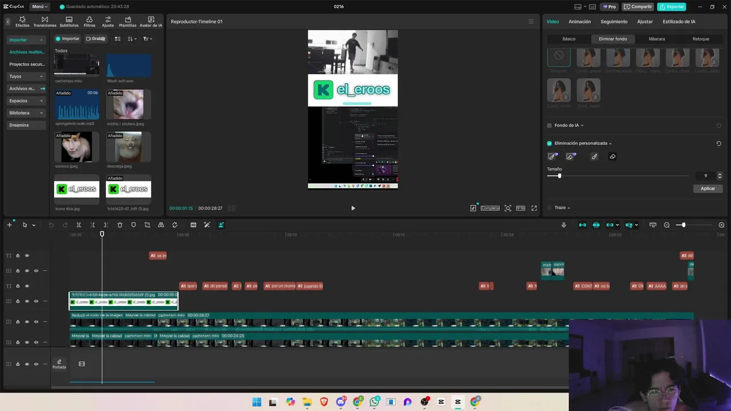The image size is (731, 411).
Task: Click the rotate icon in timeline toolbar
Action: coord(175,225)
